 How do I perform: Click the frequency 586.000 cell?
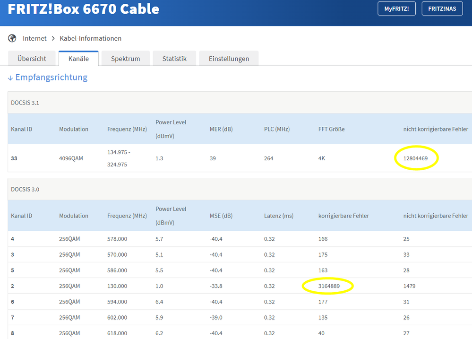(117, 270)
